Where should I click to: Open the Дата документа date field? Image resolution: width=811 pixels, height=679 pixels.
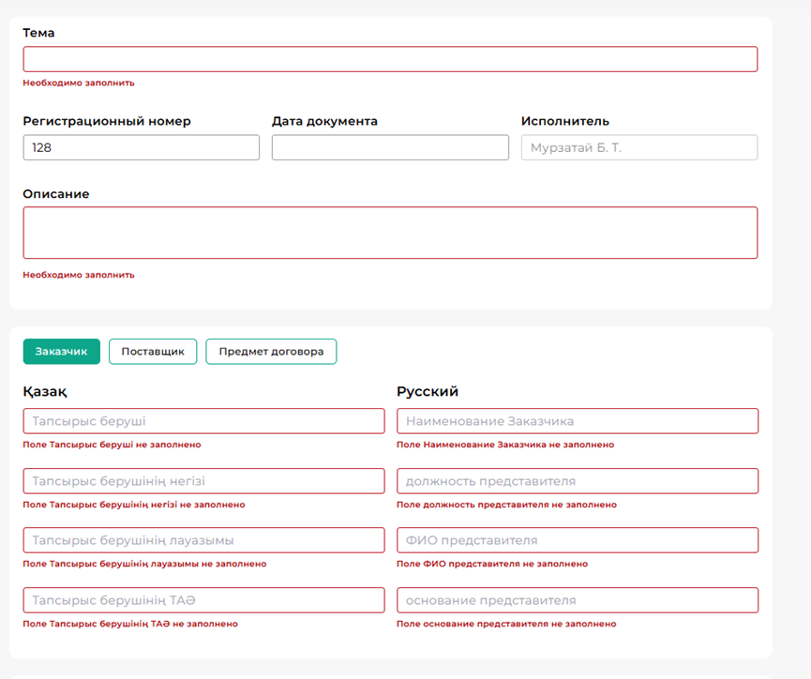coord(390,147)
